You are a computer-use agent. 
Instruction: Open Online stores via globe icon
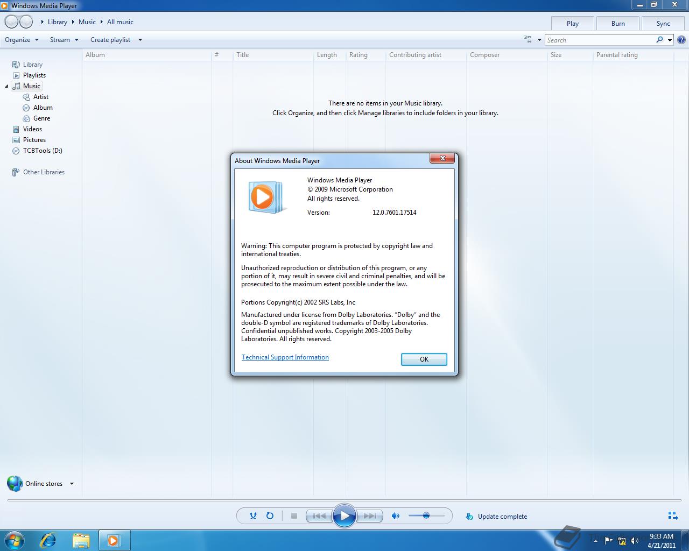coord(16,483)
